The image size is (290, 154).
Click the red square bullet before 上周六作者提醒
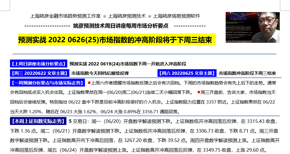(89, 83)
